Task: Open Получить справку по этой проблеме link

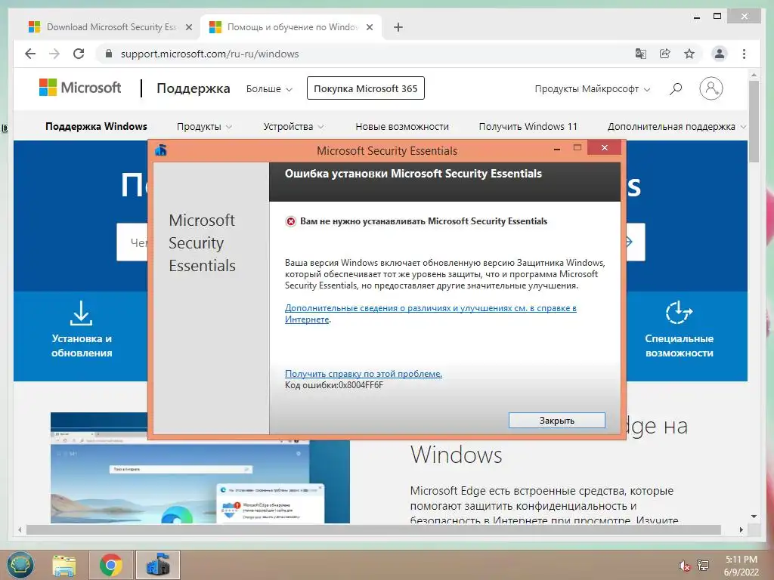Action: 364,374
